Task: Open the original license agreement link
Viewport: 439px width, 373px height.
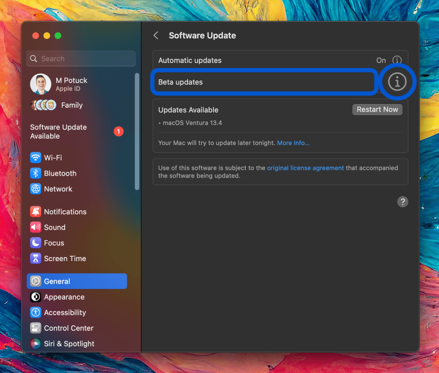Action: (305, 168)
